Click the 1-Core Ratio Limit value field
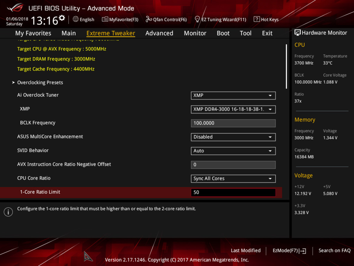354x266 pixels. tap(233, 193)
